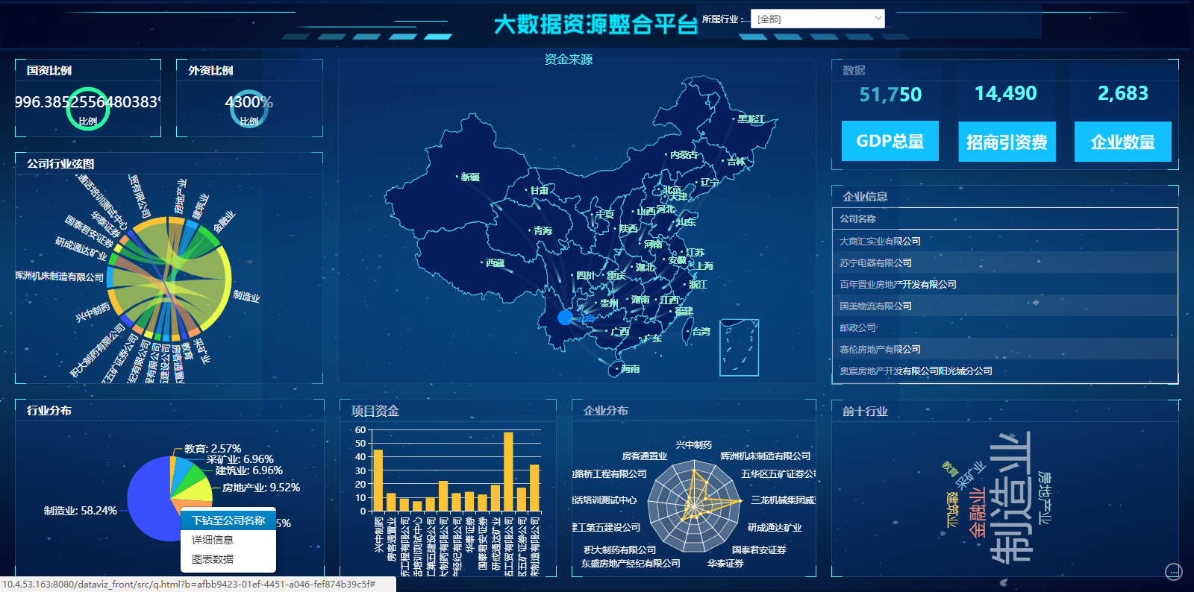
Task: Select company row 国美物流有限公司
Action: [1004, 306]
